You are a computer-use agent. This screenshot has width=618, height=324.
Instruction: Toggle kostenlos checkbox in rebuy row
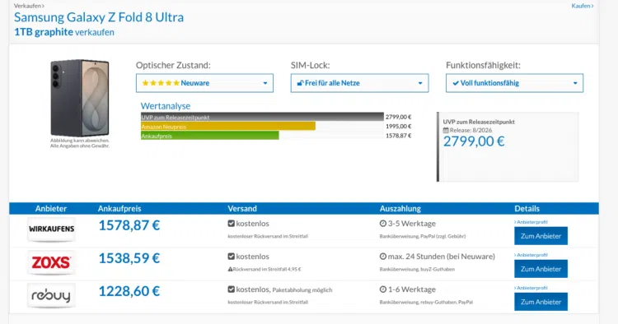click(x=231, y=289)
